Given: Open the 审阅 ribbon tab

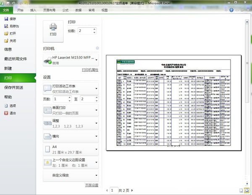Looking at the screenshot, I should click(92, 10).
